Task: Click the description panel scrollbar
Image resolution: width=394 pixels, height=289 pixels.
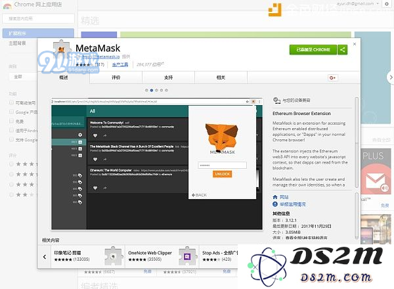Action: [x=357, y=143]
